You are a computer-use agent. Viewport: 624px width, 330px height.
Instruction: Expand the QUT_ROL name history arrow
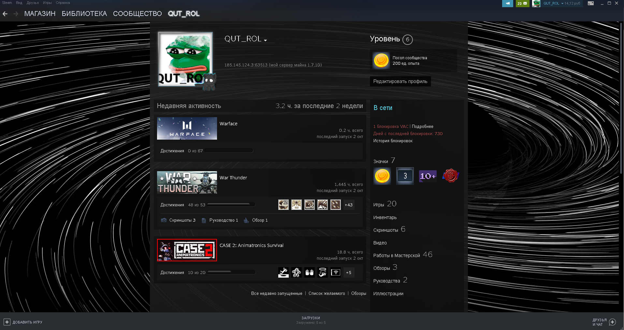pos(266,40)
